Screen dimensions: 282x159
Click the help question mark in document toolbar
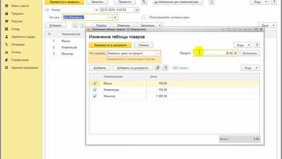coord(274,2)
